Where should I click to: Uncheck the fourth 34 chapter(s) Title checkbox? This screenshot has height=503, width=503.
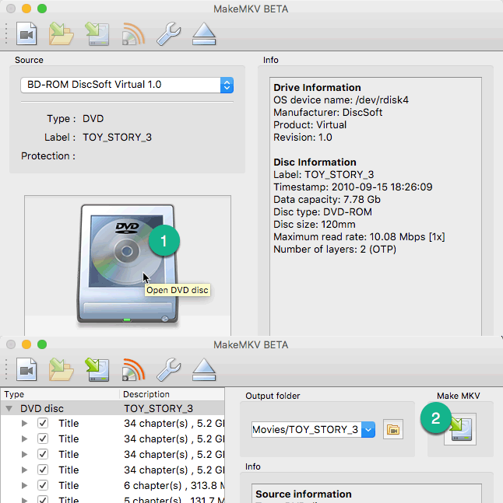pyautogui.click(x=43, y=470)
